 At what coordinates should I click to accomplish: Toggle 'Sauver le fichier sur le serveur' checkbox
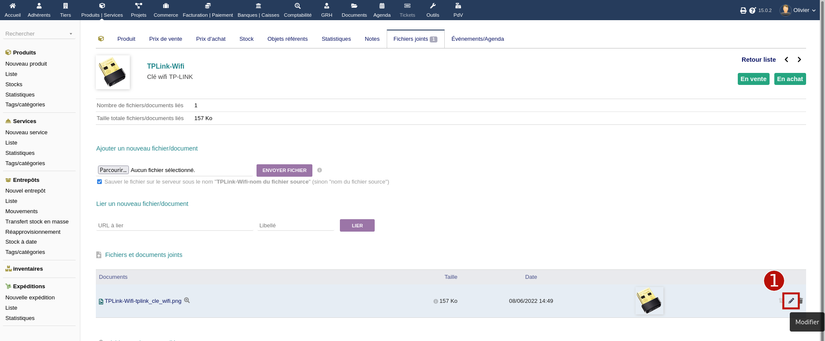tap(100, 182)
